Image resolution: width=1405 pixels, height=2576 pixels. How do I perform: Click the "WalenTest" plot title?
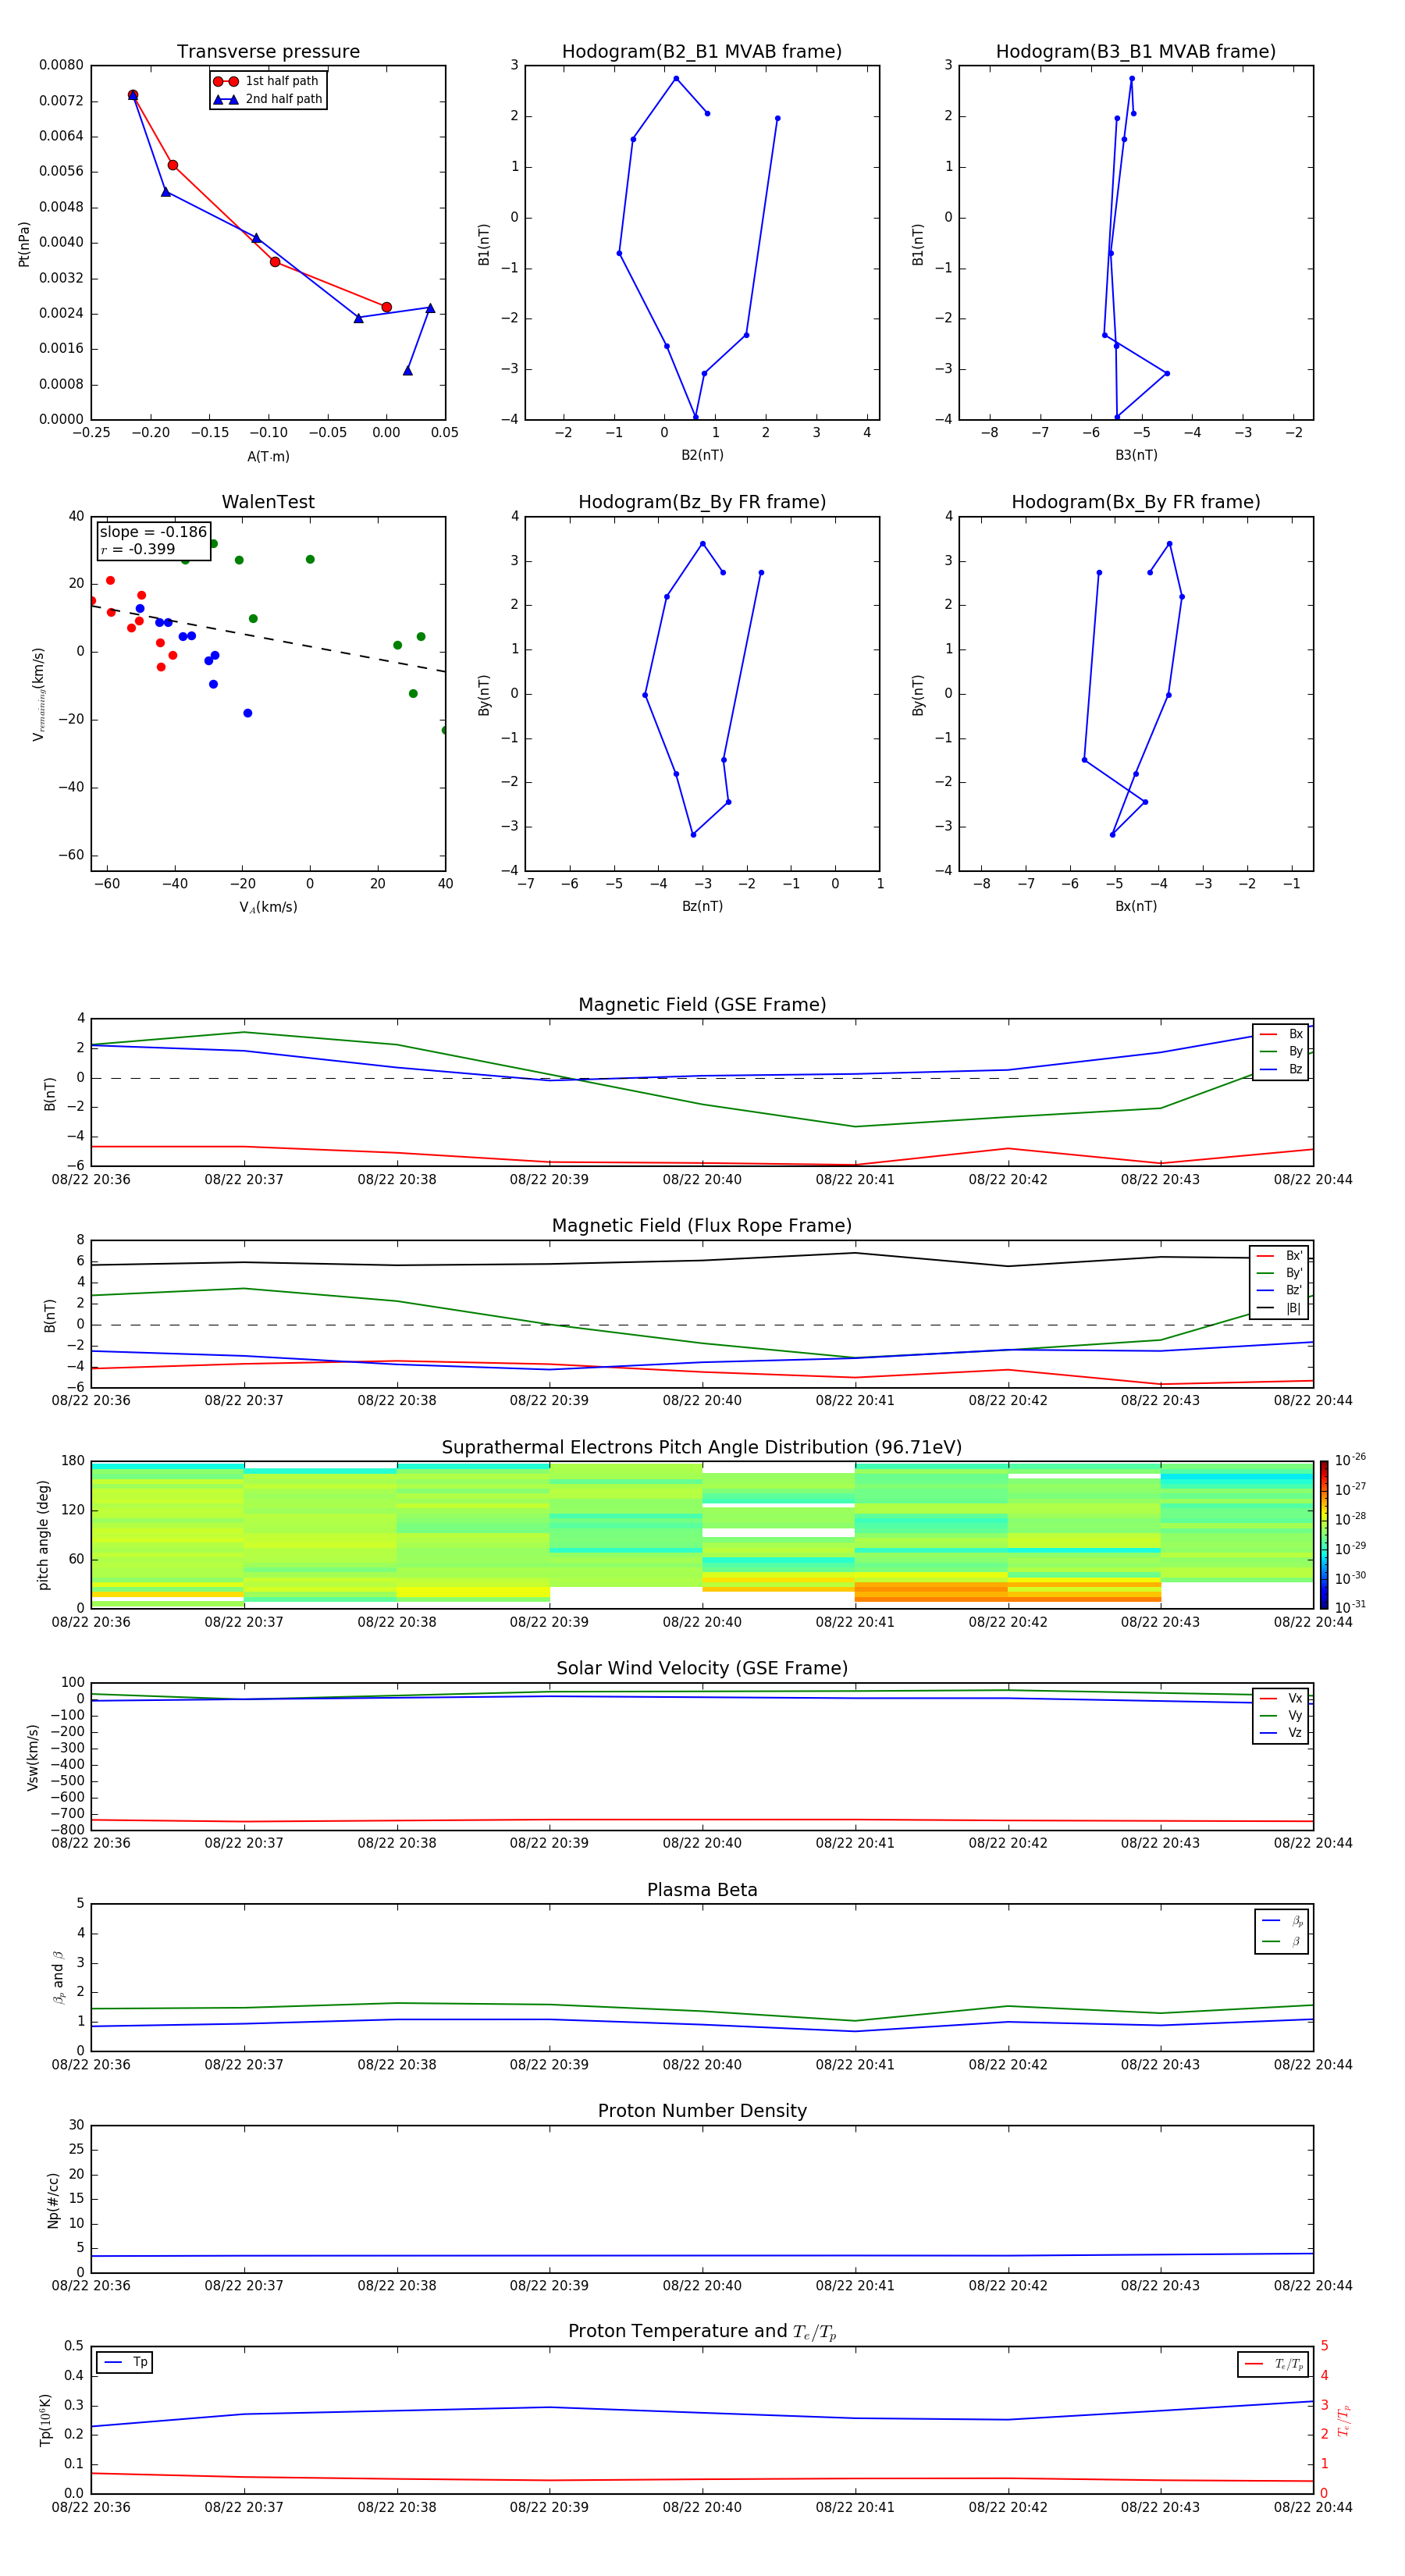click(x=268, y=502)
